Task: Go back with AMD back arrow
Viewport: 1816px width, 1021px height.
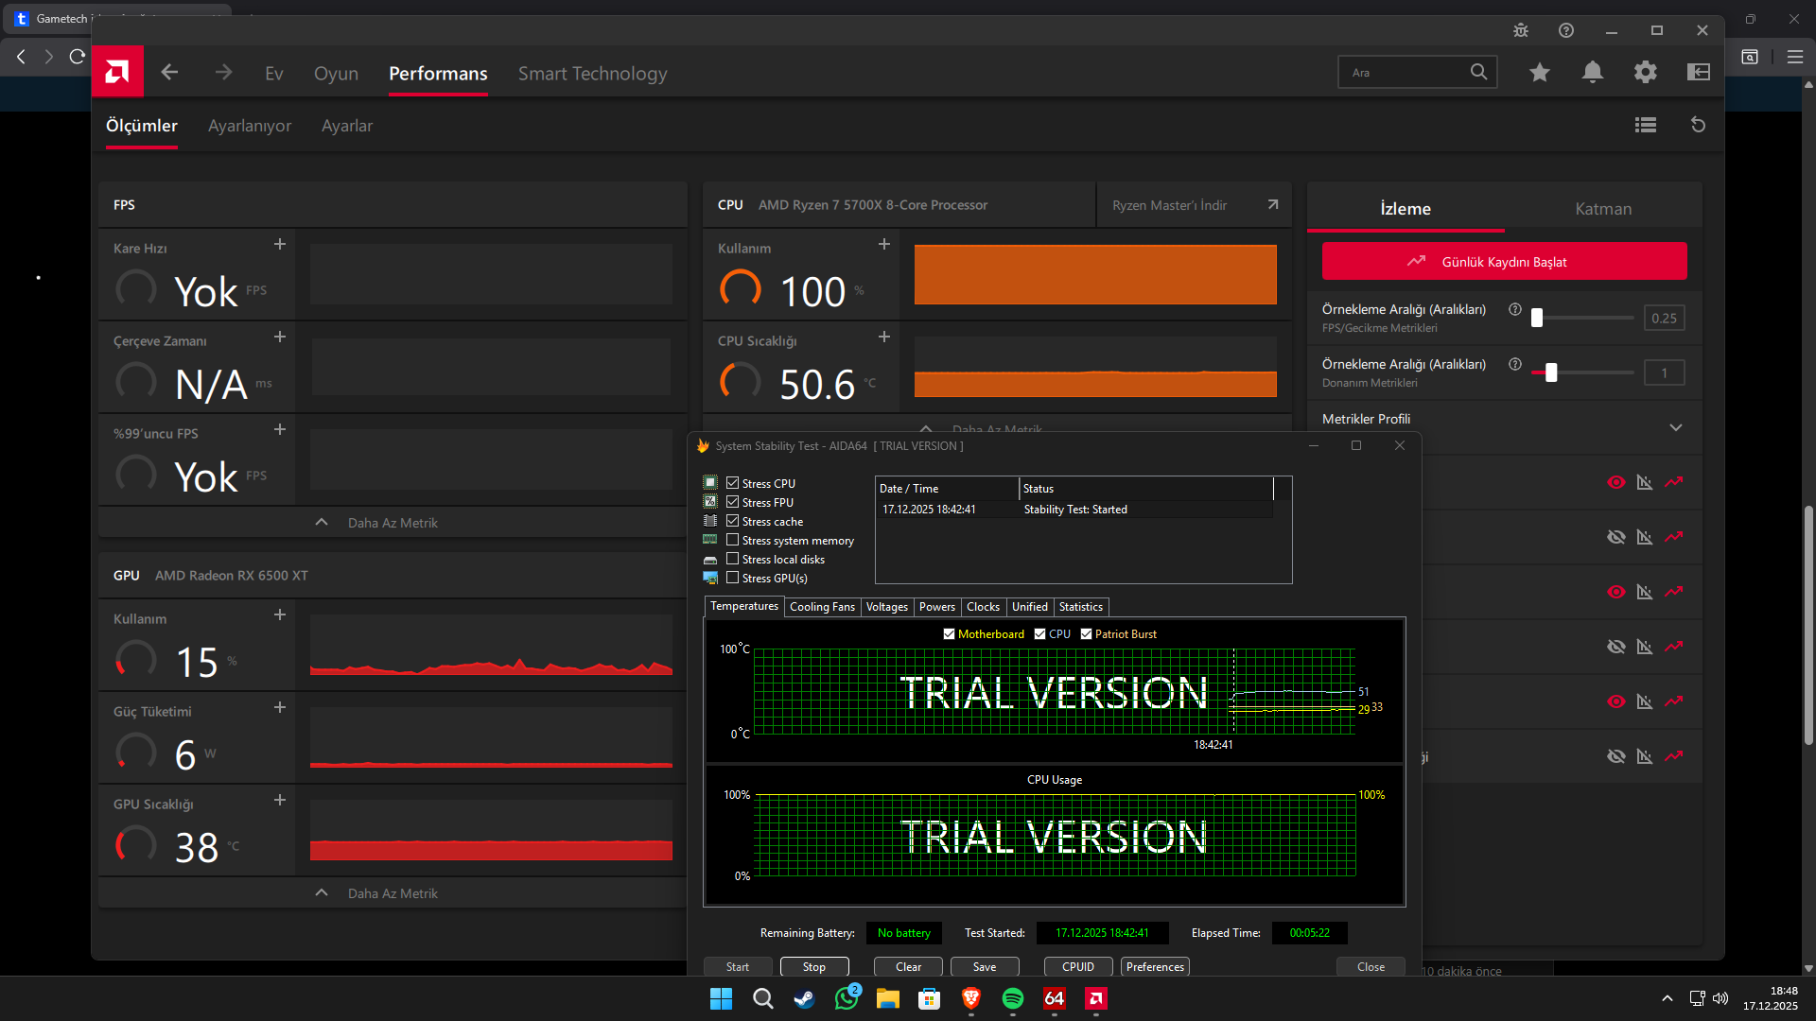Action: pyautogui.click(x=169, y=73)
